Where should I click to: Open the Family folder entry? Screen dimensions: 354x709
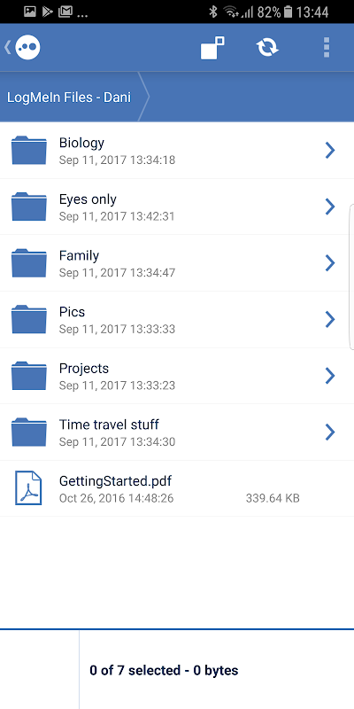[177, 262]
